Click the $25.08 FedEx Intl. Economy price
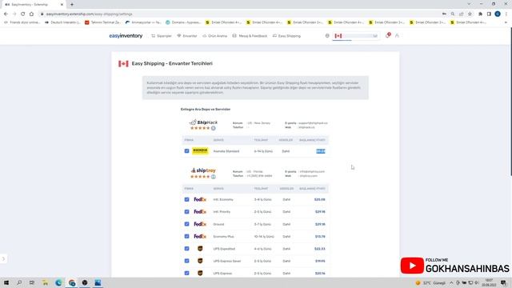 320,199
